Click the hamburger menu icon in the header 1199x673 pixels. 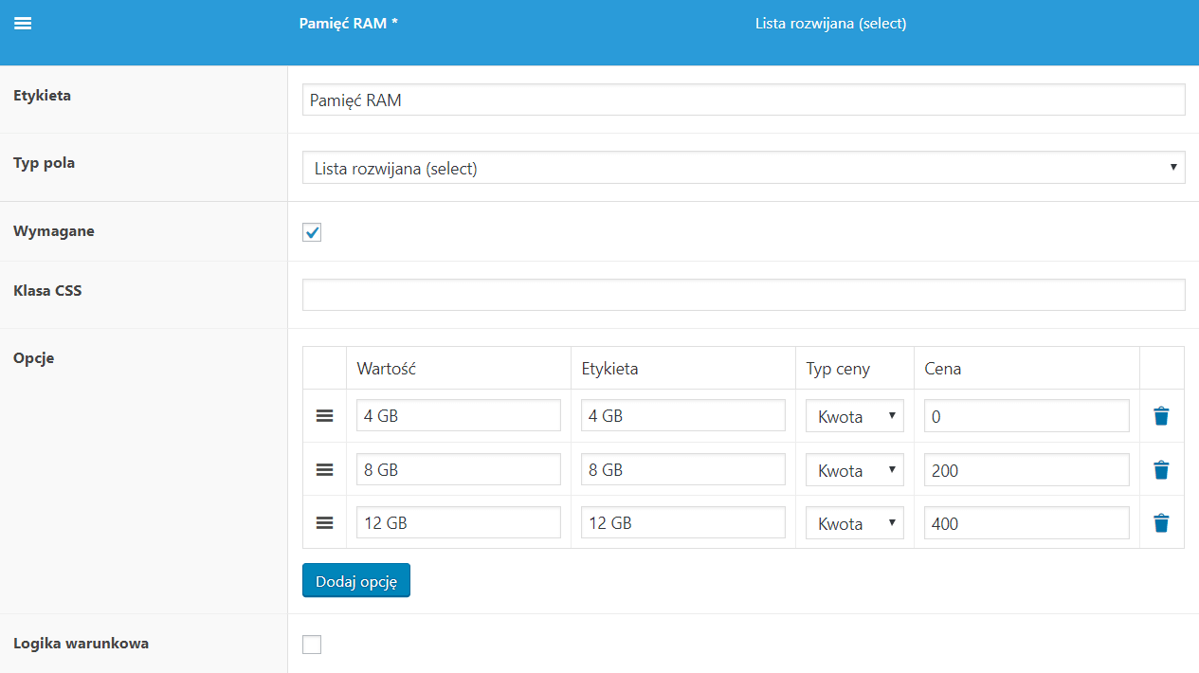tap(23, 24)
